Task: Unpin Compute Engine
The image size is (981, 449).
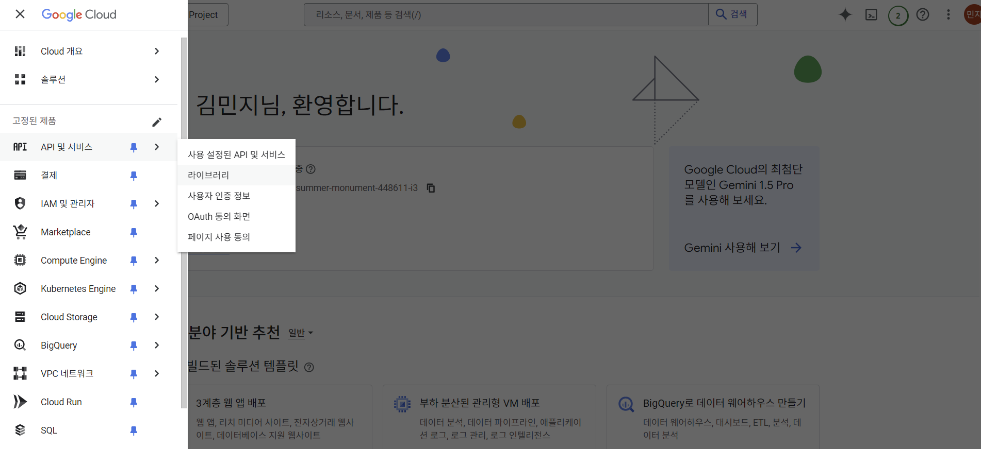Action: click(134, 261)
